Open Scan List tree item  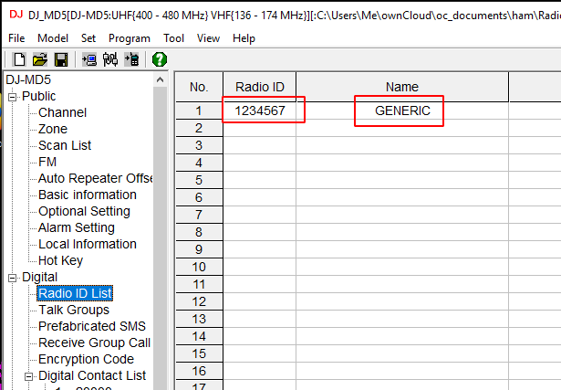pos(65,145)
